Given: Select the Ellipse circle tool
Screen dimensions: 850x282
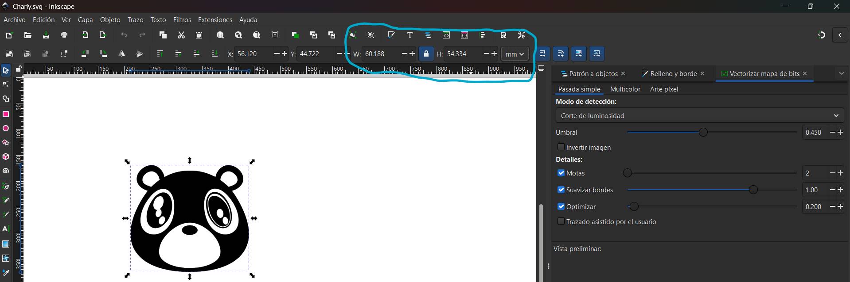Looking at the screenshot, I should coord(6,128).
